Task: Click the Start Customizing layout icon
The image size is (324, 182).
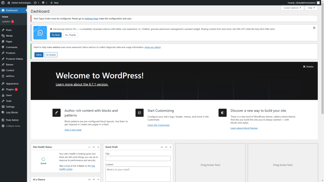Action: (x=139, y=112)
